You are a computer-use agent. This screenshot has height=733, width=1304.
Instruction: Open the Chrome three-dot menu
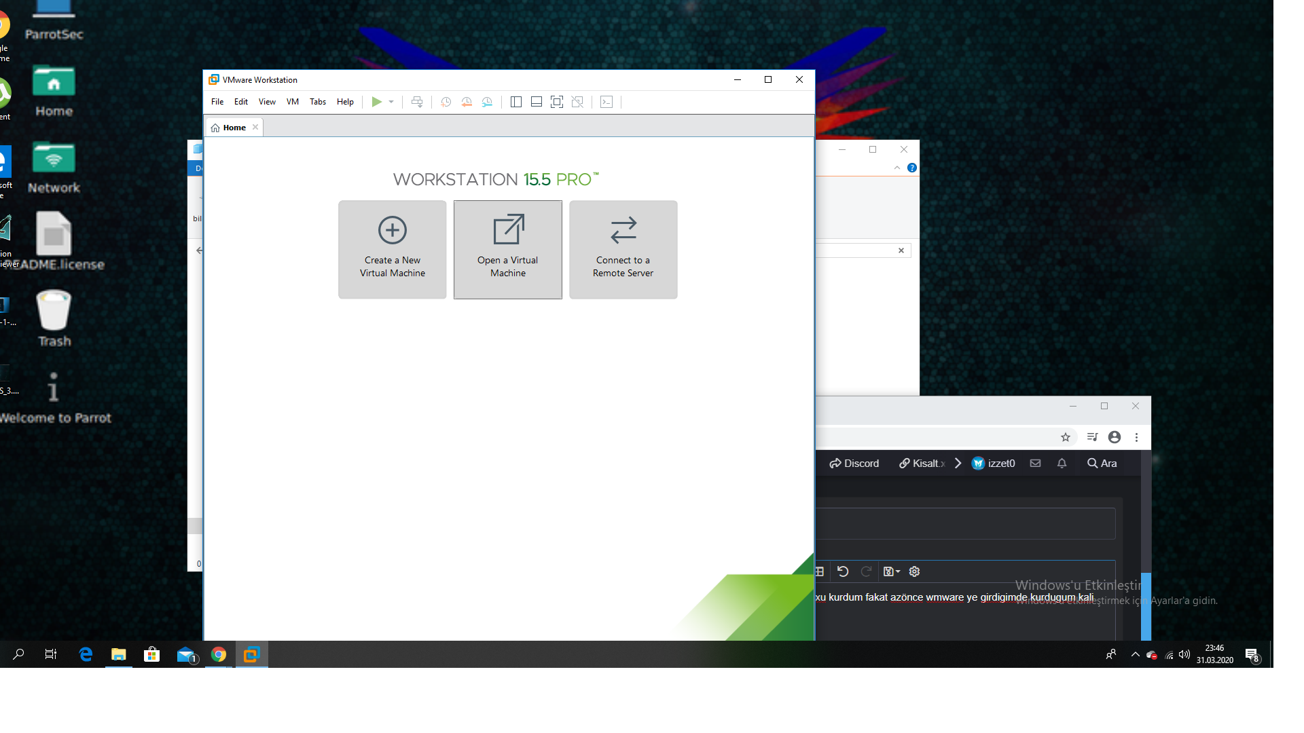[x=1136, y=437]
